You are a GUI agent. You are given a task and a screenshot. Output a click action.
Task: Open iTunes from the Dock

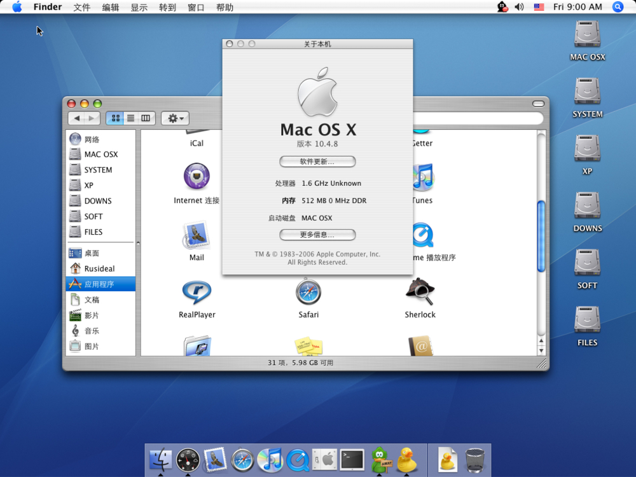tap(270, 460)
